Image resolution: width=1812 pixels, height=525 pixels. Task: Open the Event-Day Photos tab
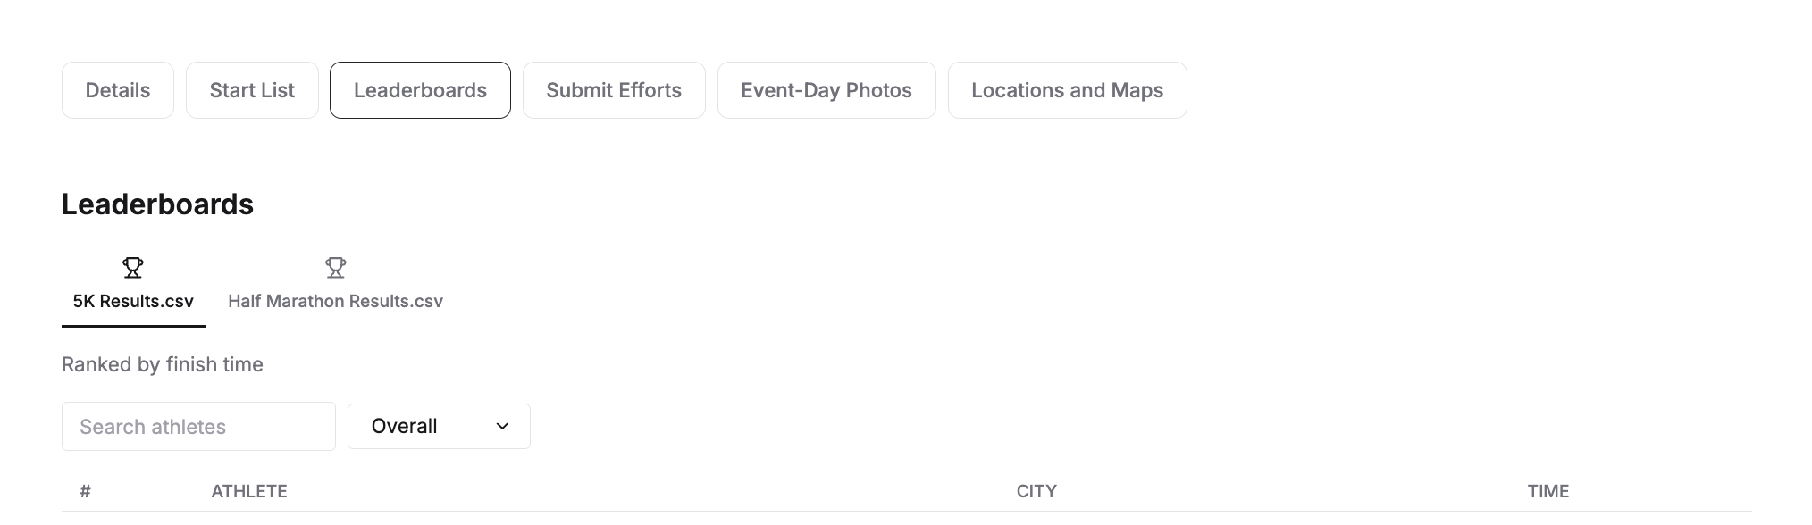click(x=826, y=90)
